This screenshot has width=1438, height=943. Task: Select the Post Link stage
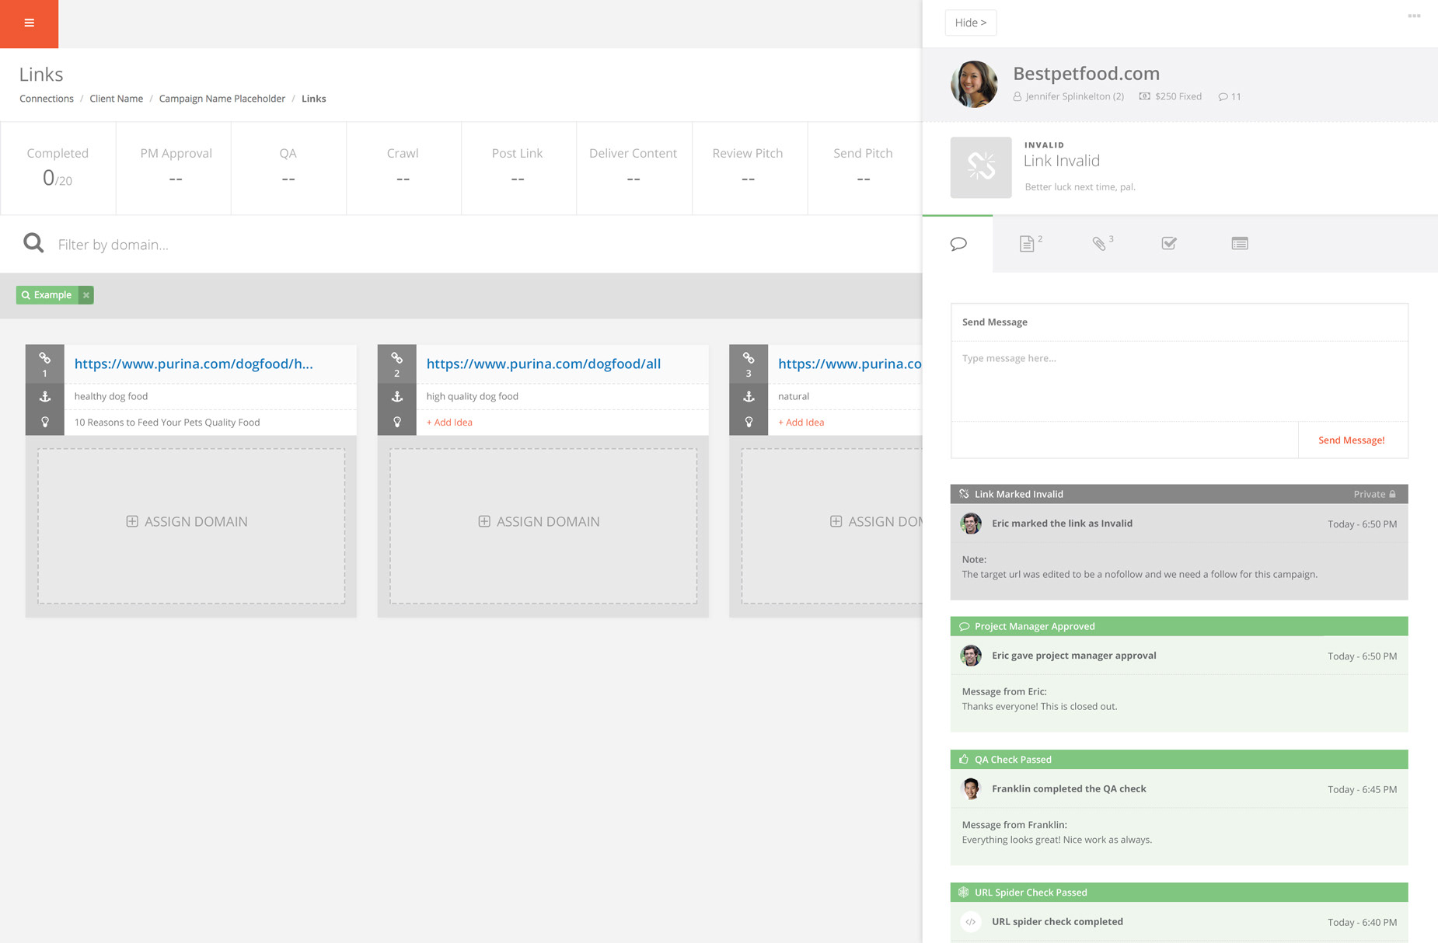tap(517, 168)
